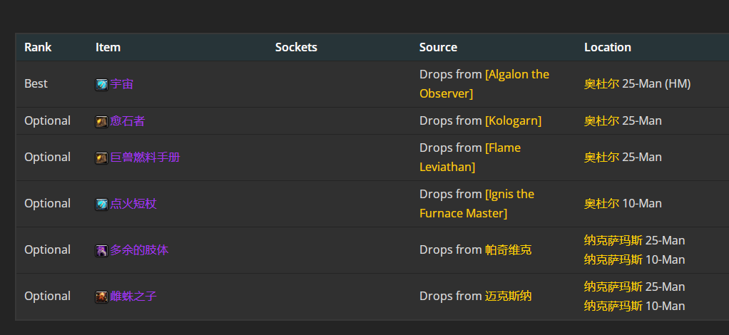This screenshot has height=335, width=729.
Task: Open the 愈石者 item link
Action: (x=128, y=121)
